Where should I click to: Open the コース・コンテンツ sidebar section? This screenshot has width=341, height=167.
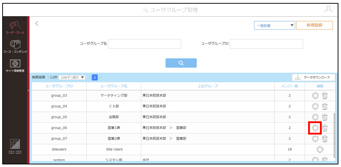15,46
